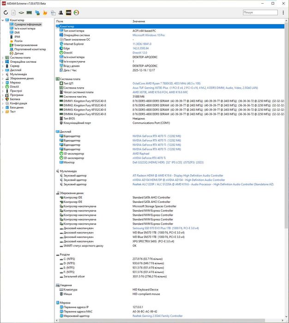Viewport: 289px width, 323px height.
Task: Click the Конфігурація icon in tree
Action: click(7, 104)
